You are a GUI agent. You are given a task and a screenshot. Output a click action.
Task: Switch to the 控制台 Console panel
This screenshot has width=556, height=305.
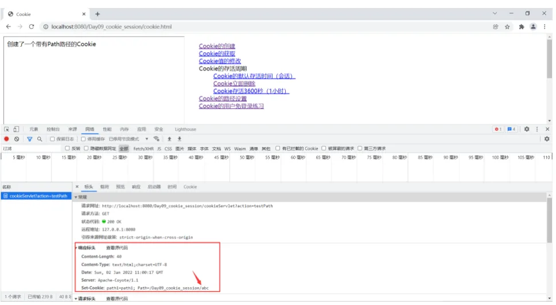(x=53, y=130)
